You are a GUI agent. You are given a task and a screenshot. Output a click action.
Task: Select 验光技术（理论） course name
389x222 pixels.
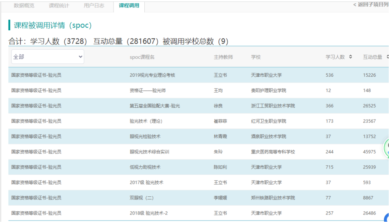click(146, 121)
